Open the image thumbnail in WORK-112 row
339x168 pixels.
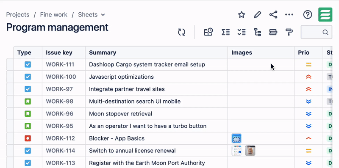(x=236, y=138)
